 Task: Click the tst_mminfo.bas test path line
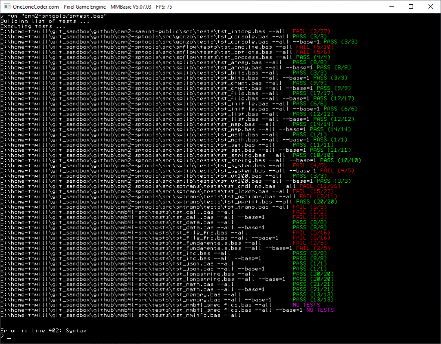[121, 315]
